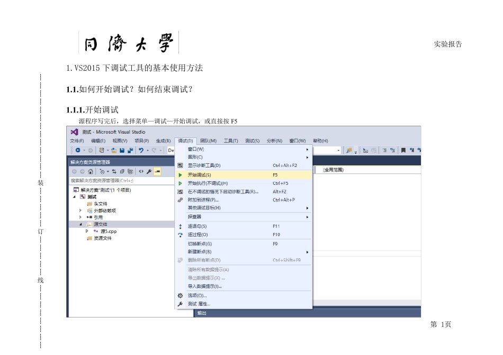Click the pending changes filter clock icon
This screenshot has height=355, width=503.
102,172
